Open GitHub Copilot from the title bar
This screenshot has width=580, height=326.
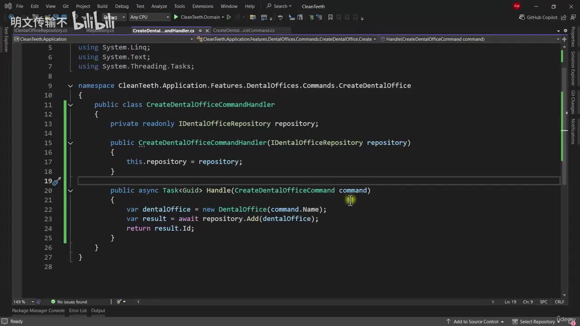pyautogui.click(x=538, y=17)
